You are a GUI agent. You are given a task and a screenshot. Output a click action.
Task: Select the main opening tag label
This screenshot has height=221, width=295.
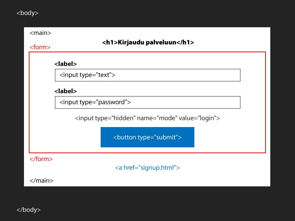41,33
